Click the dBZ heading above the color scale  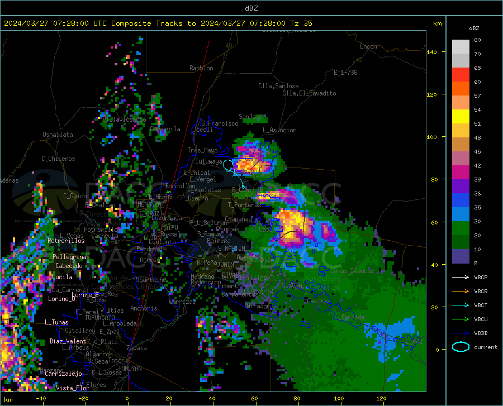pyautogui.click(x=474, y=28)
